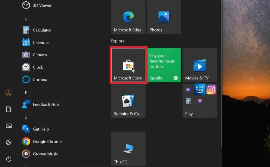
Task: Open the Spotify tile
Action: coord(164,65)
